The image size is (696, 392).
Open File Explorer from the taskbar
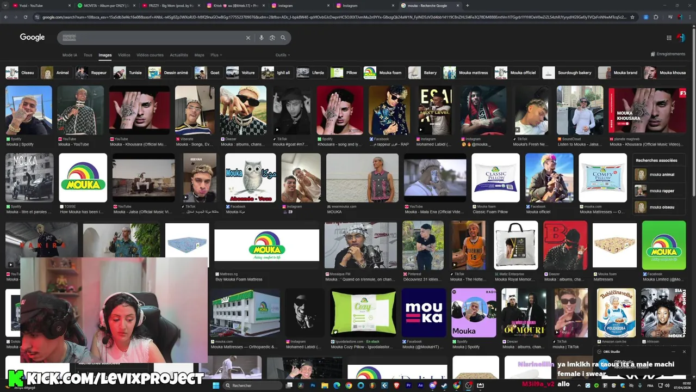pyautogui.click(x=325, y=385)
